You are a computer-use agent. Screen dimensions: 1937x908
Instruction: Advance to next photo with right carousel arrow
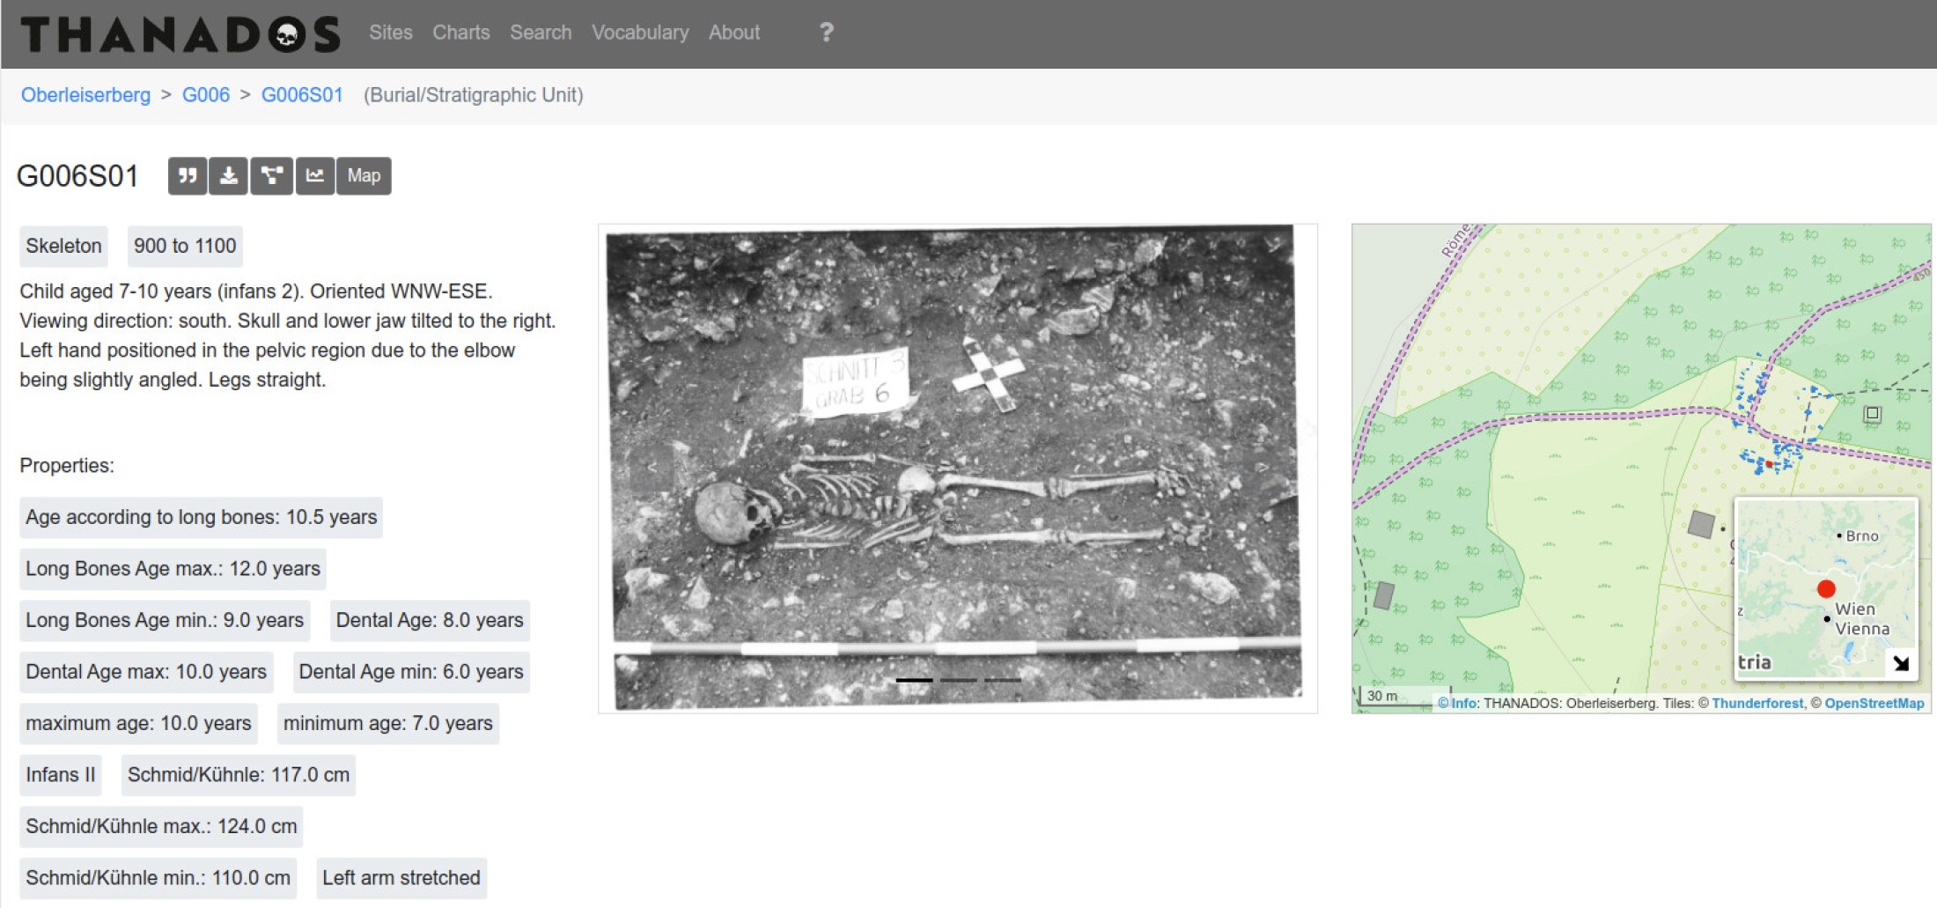[1263, 468]
